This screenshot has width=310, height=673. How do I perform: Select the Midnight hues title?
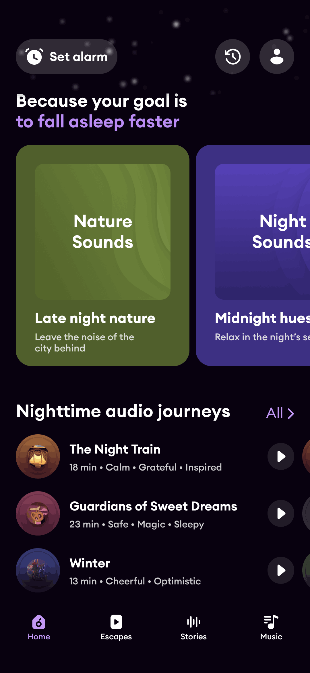(262, 318)
